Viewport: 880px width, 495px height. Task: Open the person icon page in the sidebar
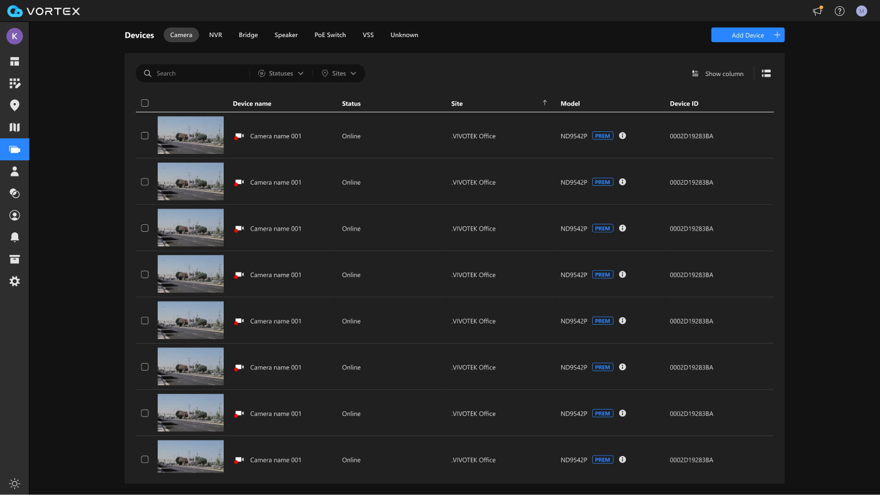[14, 171]
